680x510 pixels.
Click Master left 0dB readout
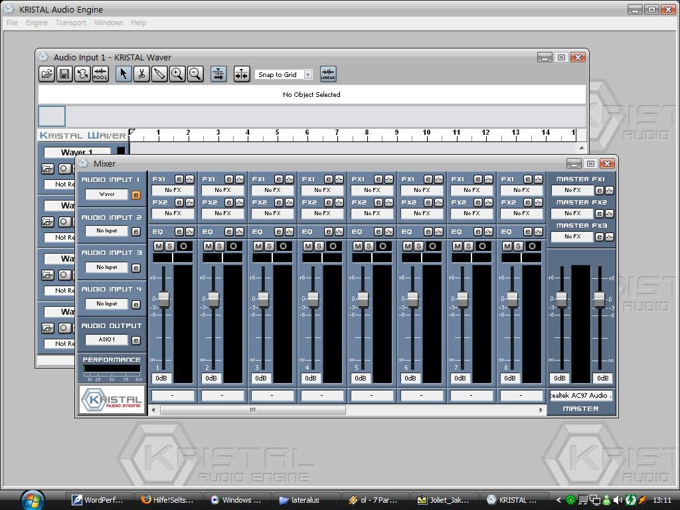[x=560, y=378]
